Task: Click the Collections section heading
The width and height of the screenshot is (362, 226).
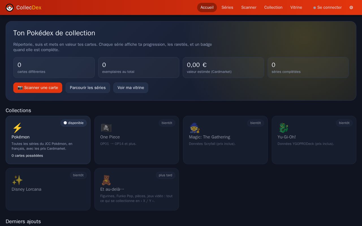Action: point(18,110)
